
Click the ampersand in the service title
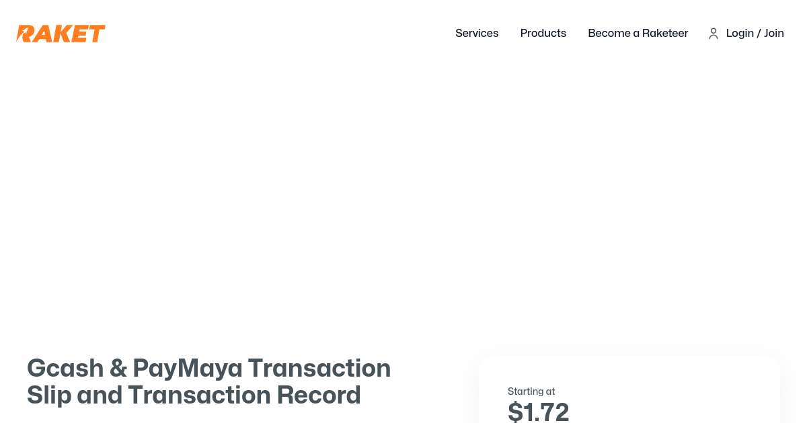118,369
